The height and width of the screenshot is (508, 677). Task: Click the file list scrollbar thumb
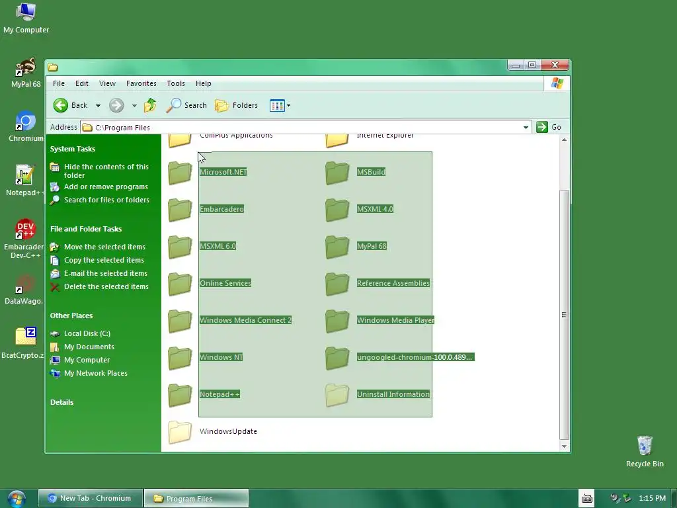click(564, 314)
